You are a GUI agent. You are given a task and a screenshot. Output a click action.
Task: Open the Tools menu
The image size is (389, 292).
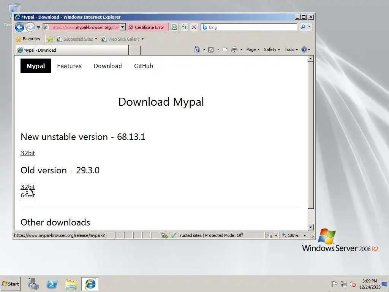click(291, 49)
